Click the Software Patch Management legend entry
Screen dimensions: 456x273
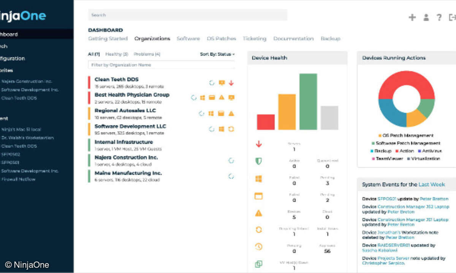pos(406,143)
